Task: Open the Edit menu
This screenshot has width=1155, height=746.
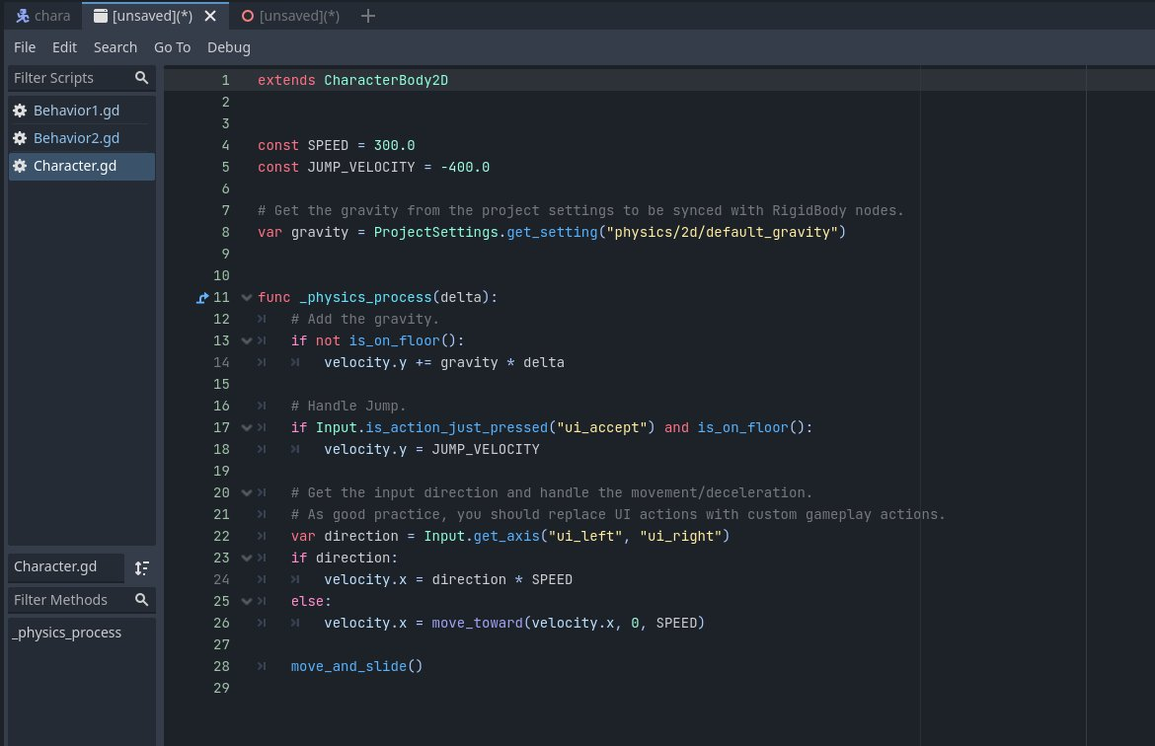Action: point(64,47)
